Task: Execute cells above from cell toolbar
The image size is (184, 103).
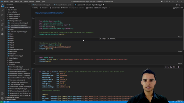Action: coord(168,67)
